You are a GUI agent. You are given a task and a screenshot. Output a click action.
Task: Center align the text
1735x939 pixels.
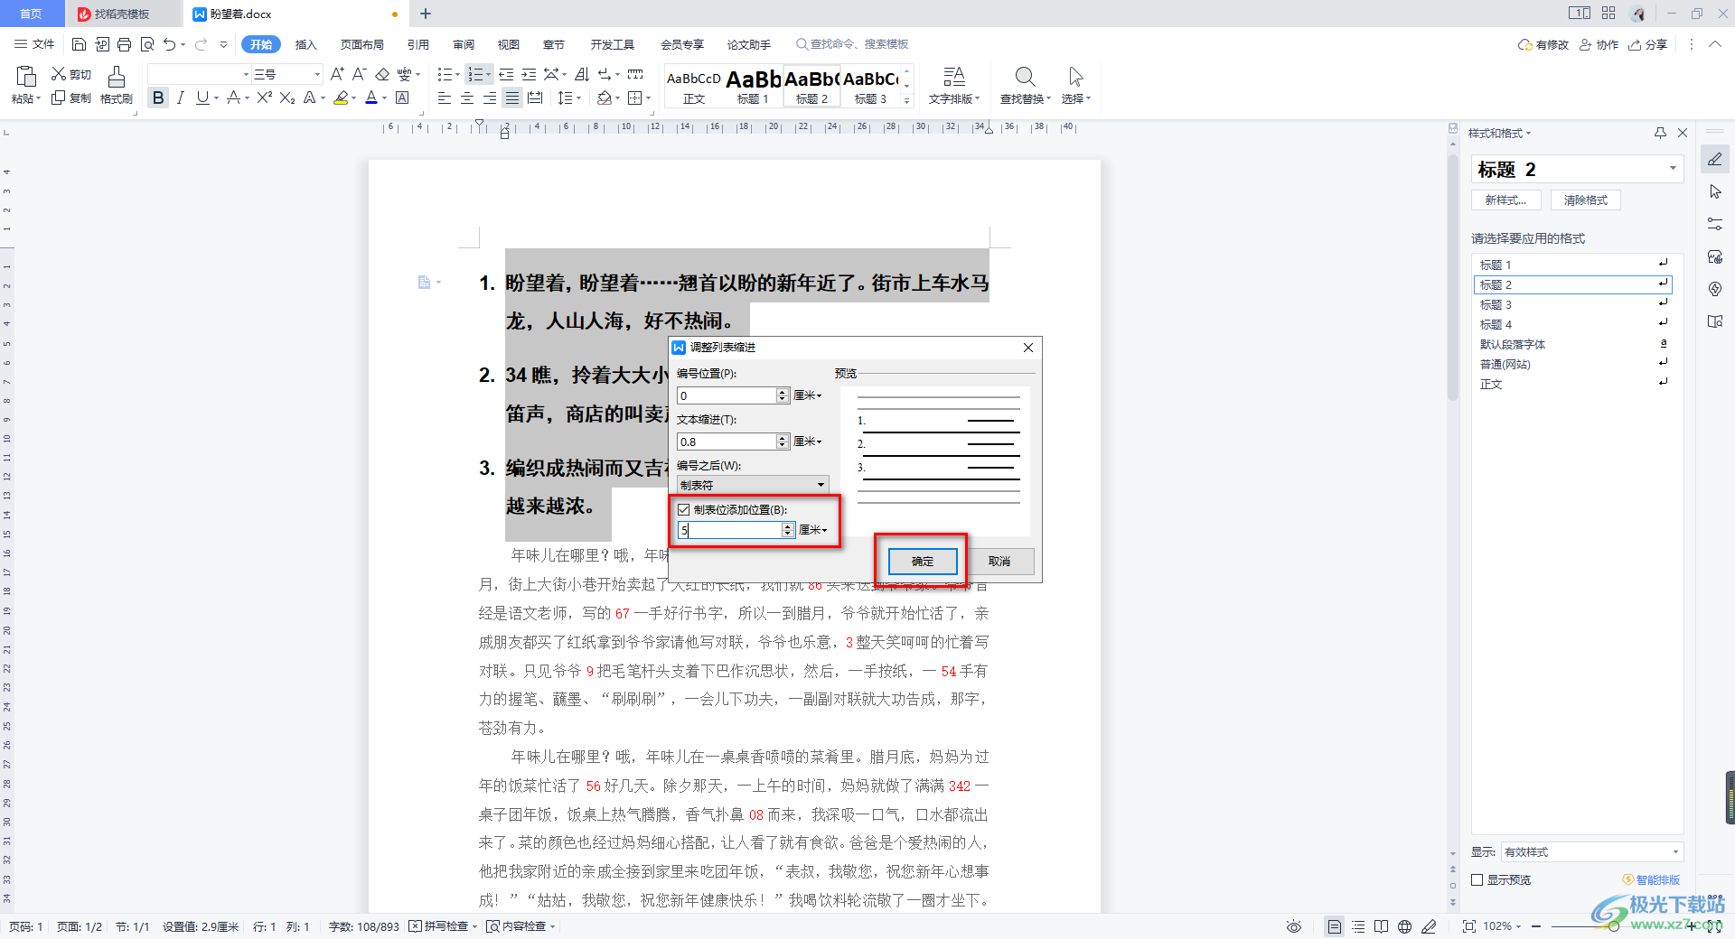pyautogui.click(x=466, y=98)
